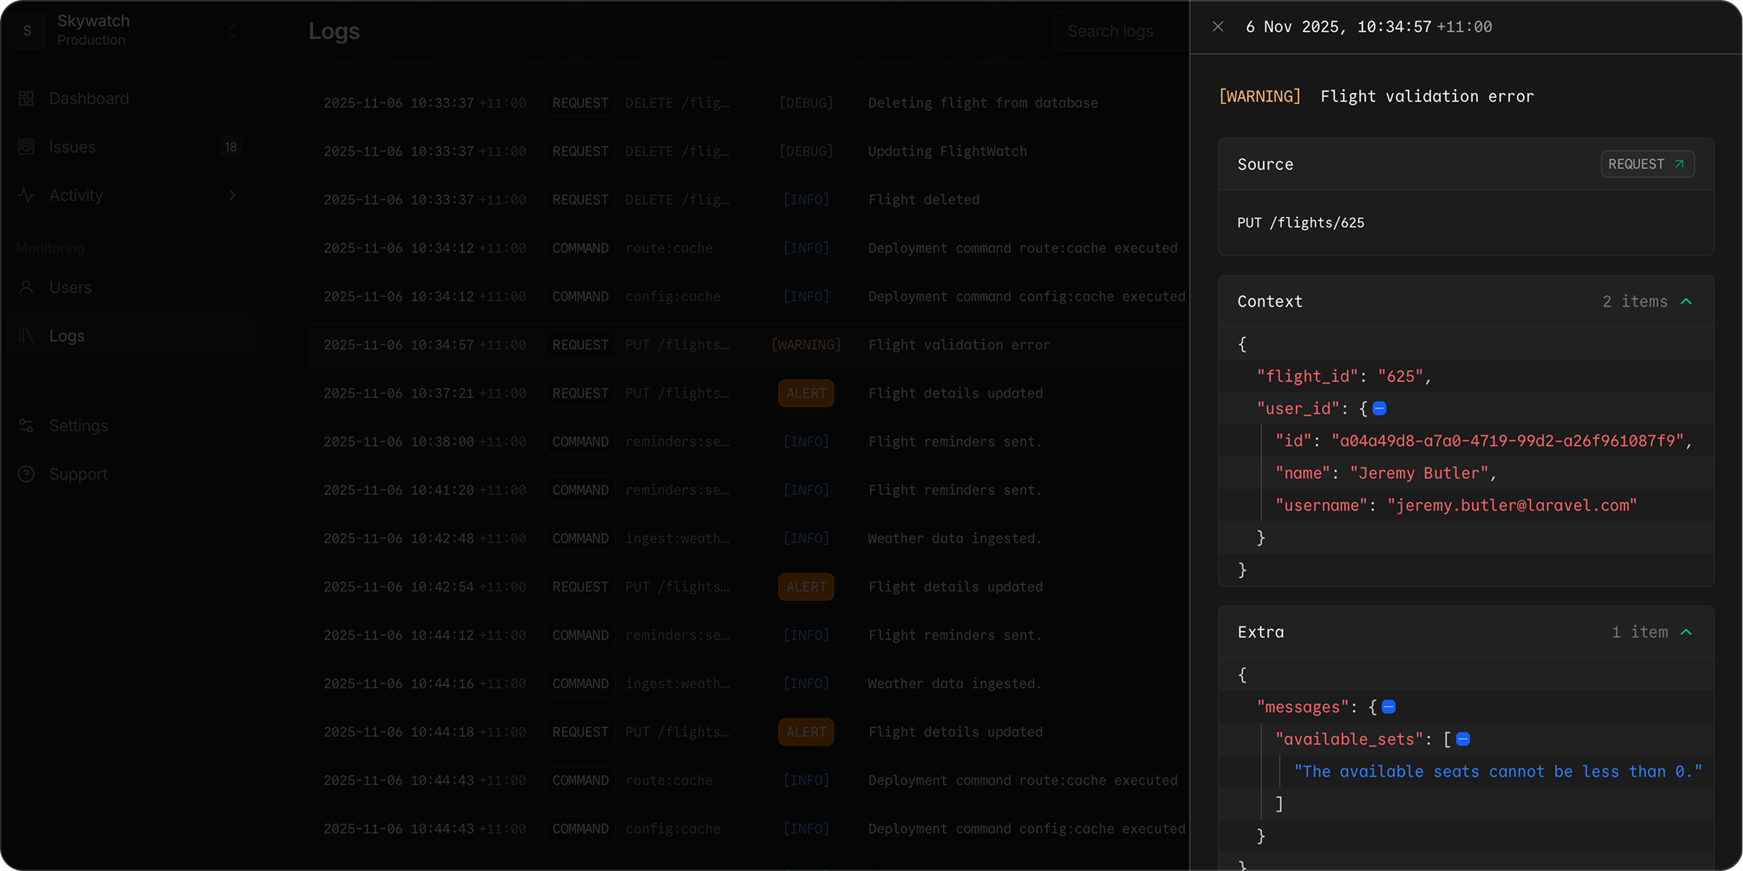Switch to the Logs page
The image size is (1743, 871).
click(x=67, y=335)
